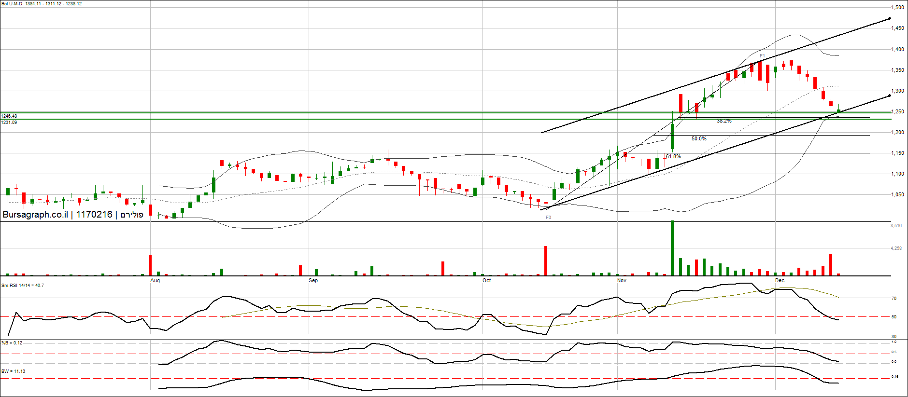
Task: Click the Bol U-M-D indicator label
Action: pyautogui.click(x=42, y=4)
